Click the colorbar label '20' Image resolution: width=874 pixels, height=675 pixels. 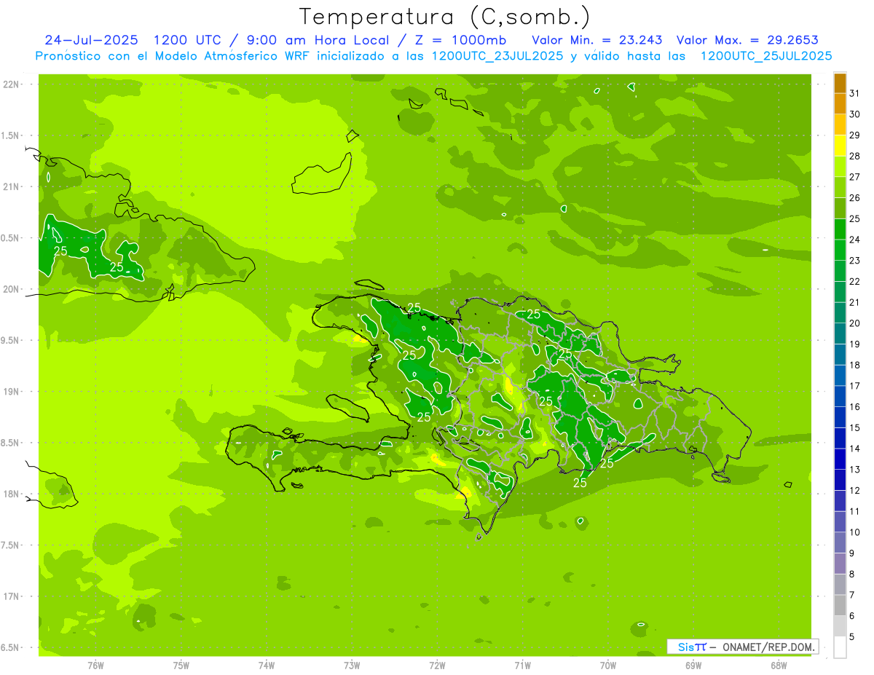coord(855,323)
